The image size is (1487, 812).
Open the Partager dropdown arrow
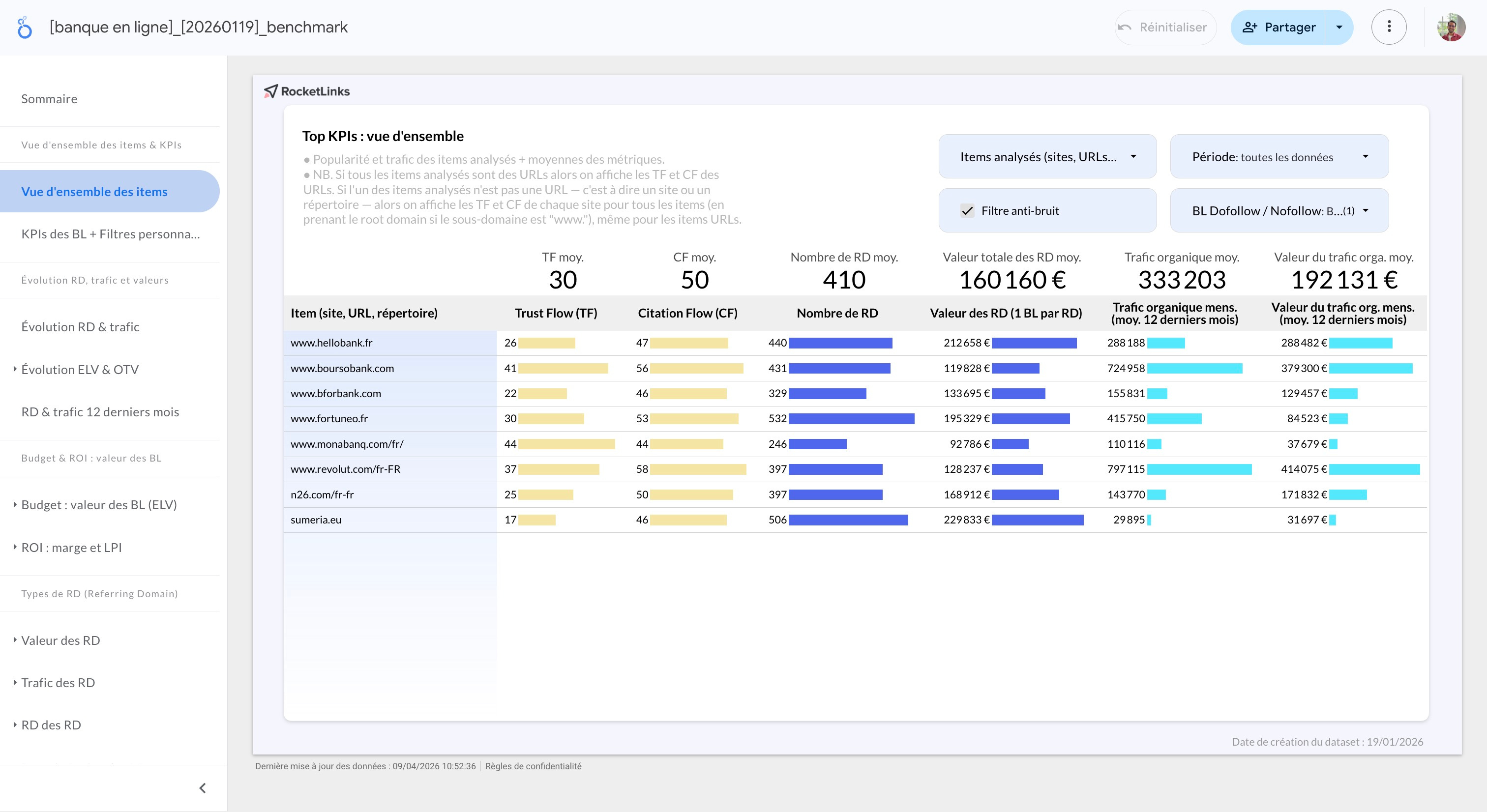pos(1339,27)
